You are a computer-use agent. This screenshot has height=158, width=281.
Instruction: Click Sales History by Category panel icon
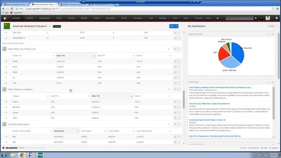[x=4, y=89]
